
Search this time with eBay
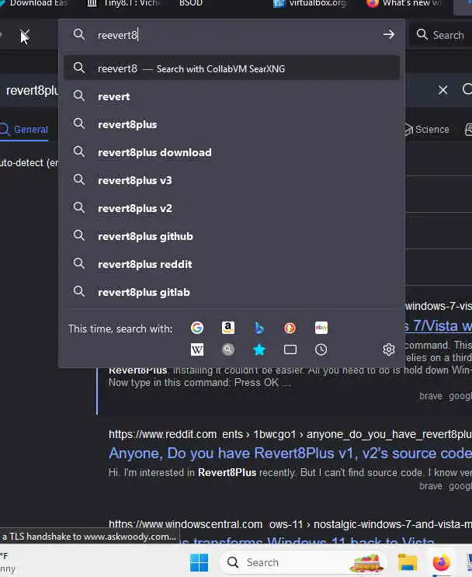[321, 328]
